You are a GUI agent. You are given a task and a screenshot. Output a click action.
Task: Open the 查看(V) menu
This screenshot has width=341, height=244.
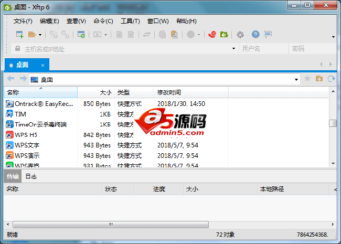[76, 21]
